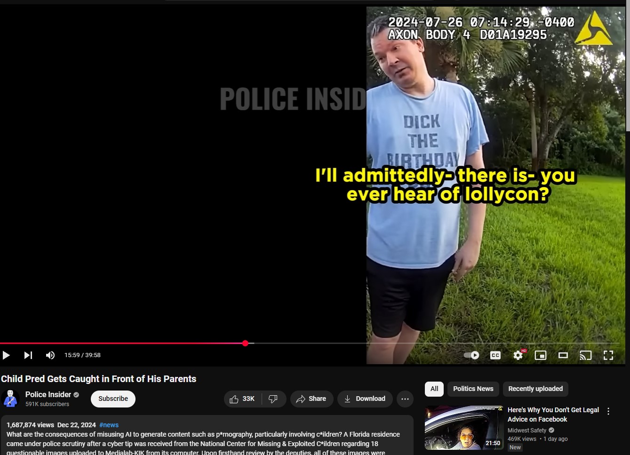Select the All filter chip
The image size is (630, 455).
point(434,389)
